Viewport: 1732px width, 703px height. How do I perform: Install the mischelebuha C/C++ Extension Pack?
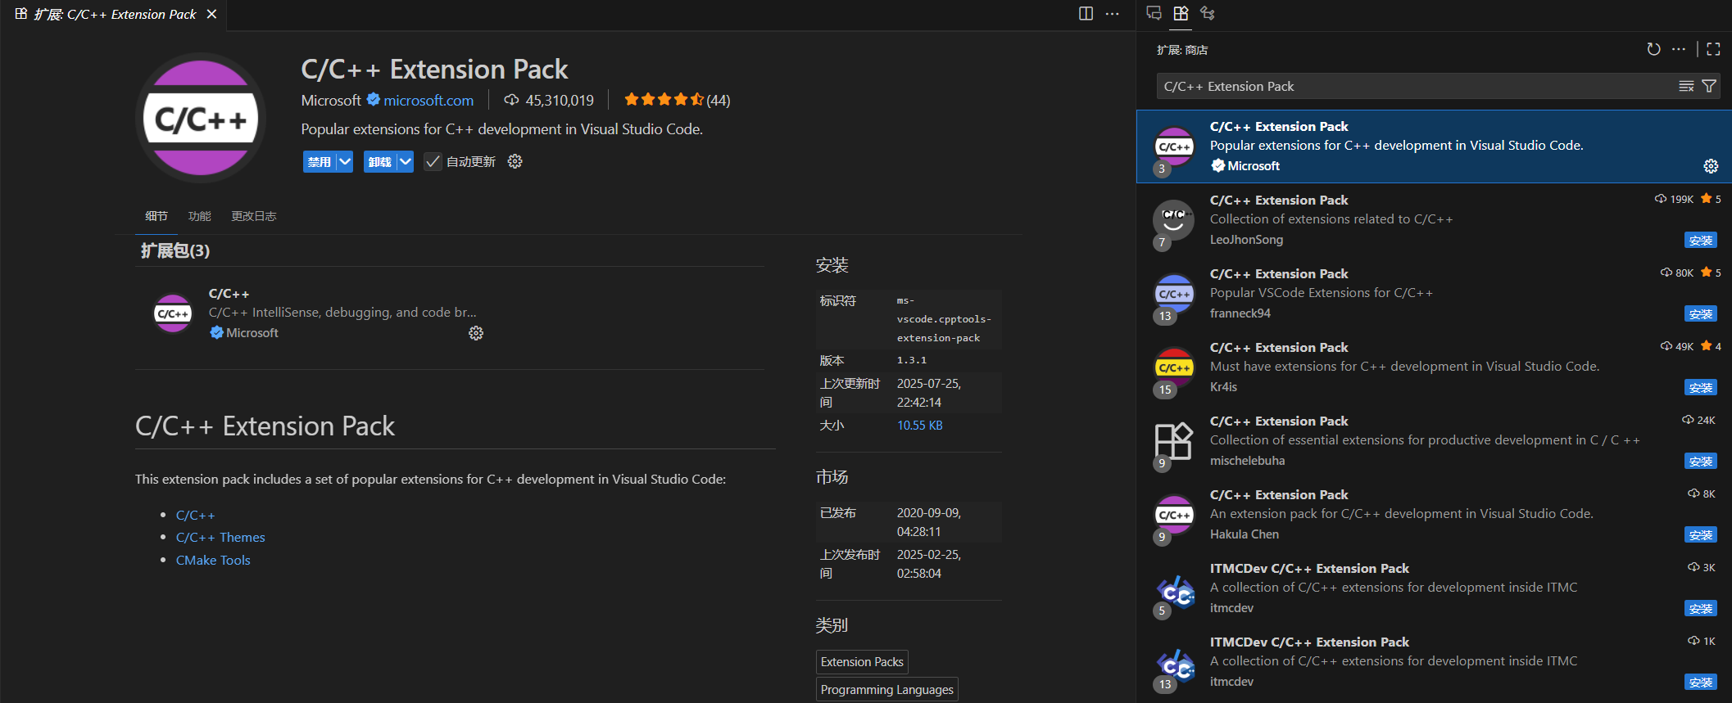point(1701,462)
